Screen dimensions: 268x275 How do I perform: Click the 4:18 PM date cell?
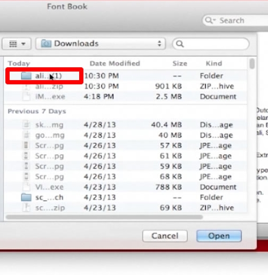coord(99,97)
